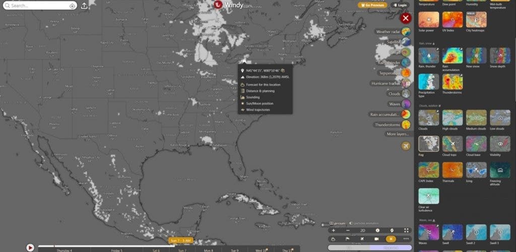Select the Swell 3 layer thumbnail
This screenshot has height=252, width=516.
[x=500, y=232]
